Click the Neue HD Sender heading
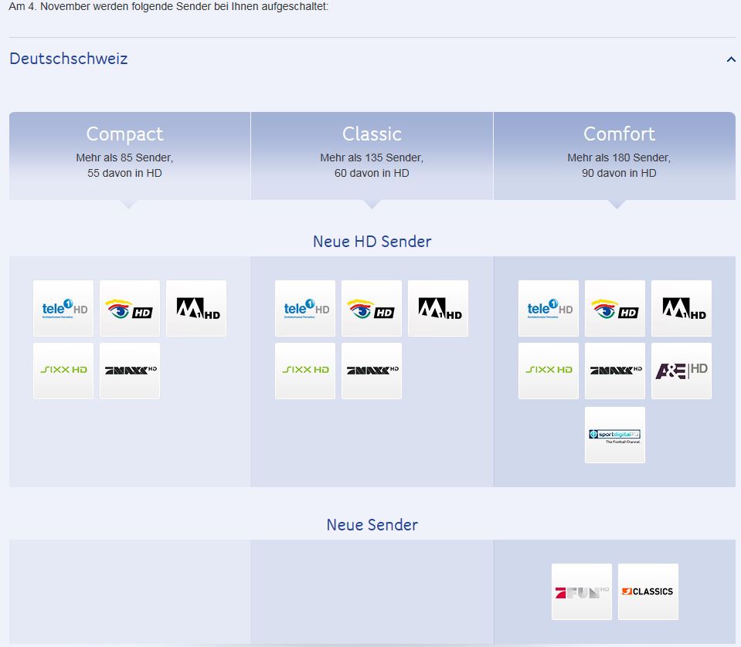Image resolution: width=741 pixels, height=647 pixels. click(372, 242)
